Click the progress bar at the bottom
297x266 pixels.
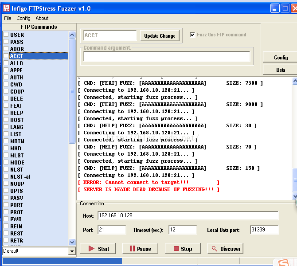[100, 261]
